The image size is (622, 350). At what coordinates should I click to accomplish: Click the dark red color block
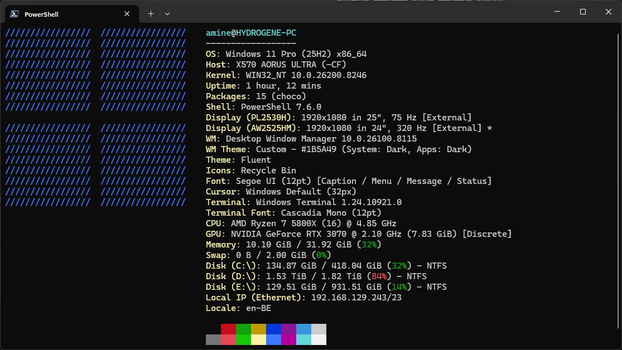[x=229, y=329]
